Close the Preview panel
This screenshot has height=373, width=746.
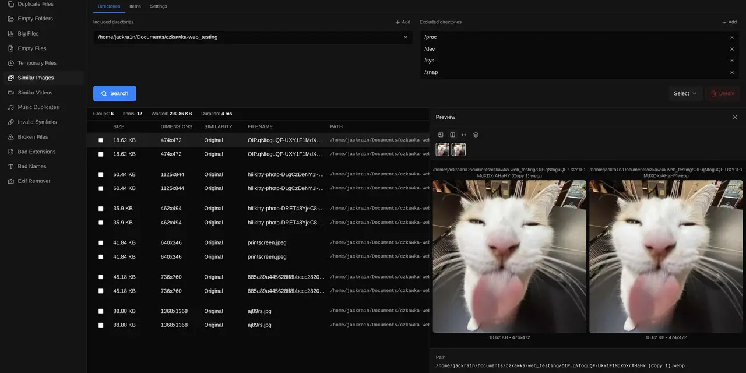[735, 117]
